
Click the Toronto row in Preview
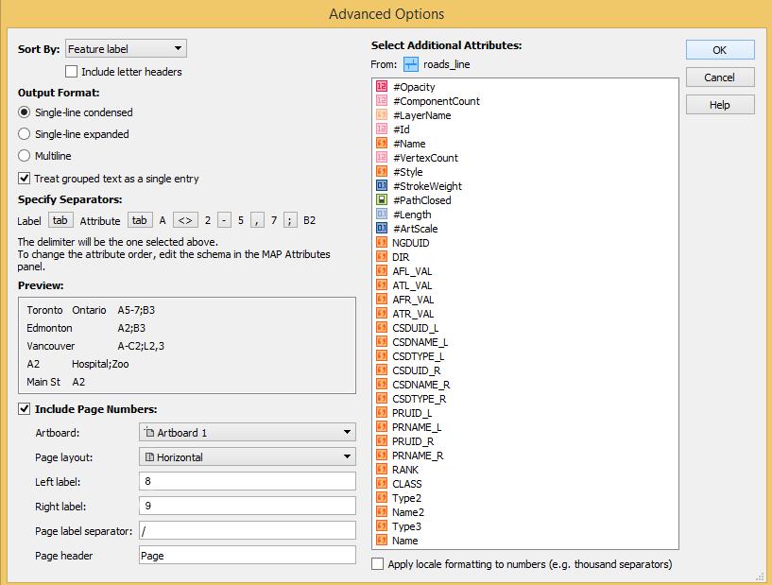[x=91, y=310]
